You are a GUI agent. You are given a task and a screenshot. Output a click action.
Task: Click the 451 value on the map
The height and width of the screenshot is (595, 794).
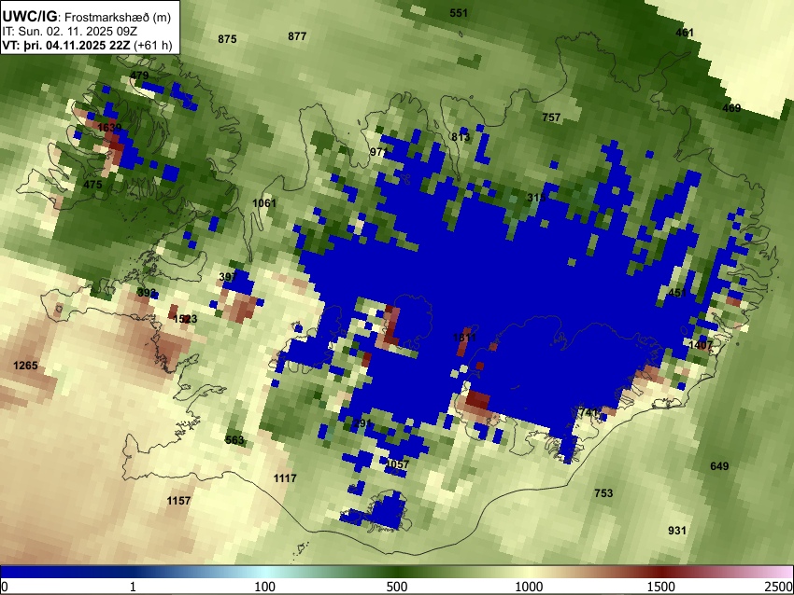[x=677, y=293]
